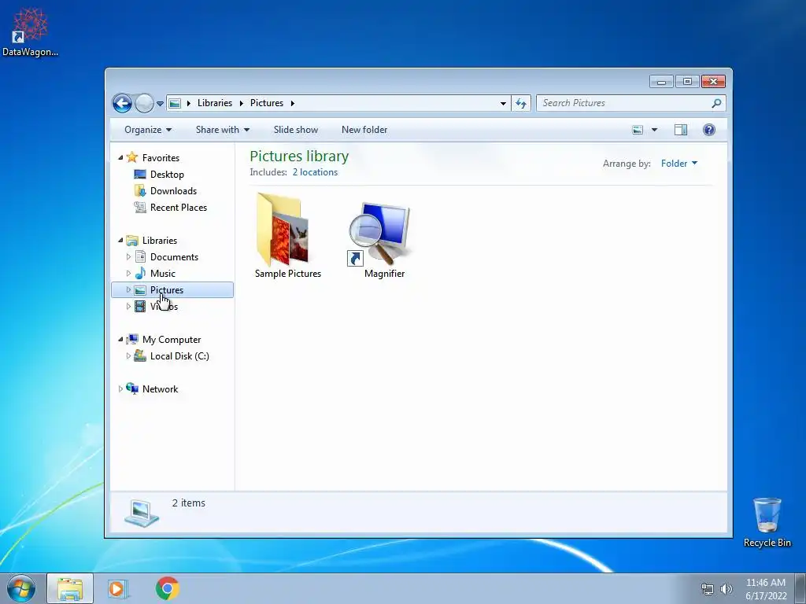Maximize the Explorer window
The width and height of the screenshot is (806, 604).
point(687,82)
